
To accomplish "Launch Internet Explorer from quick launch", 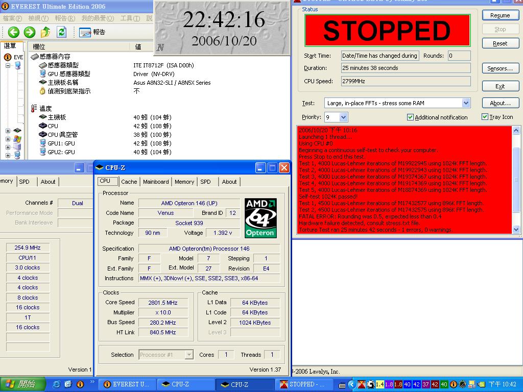I will [x=57, y=384].
